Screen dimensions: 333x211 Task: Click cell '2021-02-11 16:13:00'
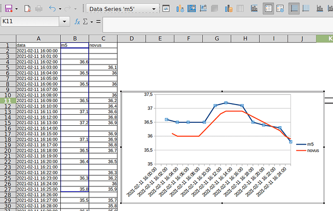click(x=39, y=123)
